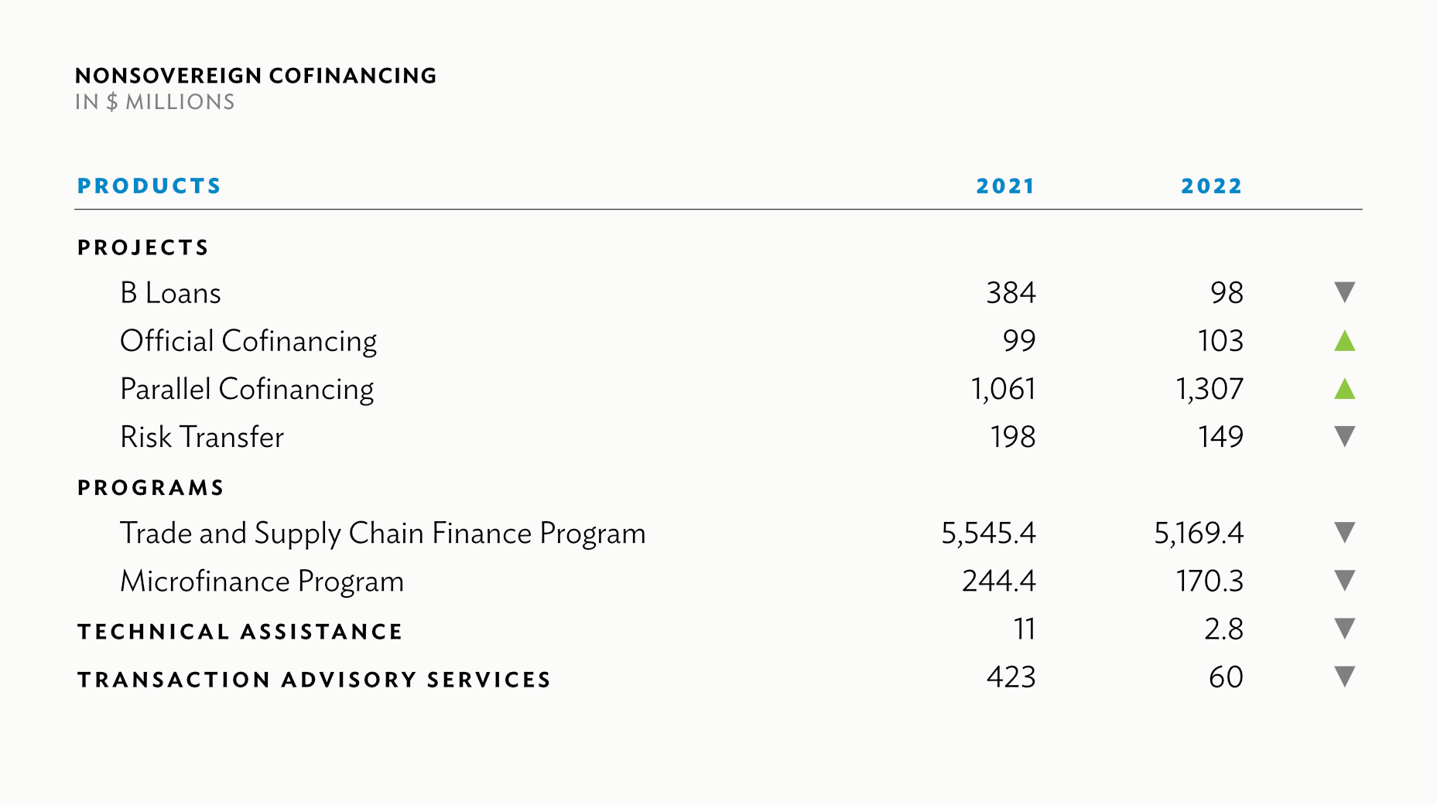This screenshot has width=1437, height=805.
Task: Click the NONSOVEREIGN COFINANCING title
Action: [256, 76]
